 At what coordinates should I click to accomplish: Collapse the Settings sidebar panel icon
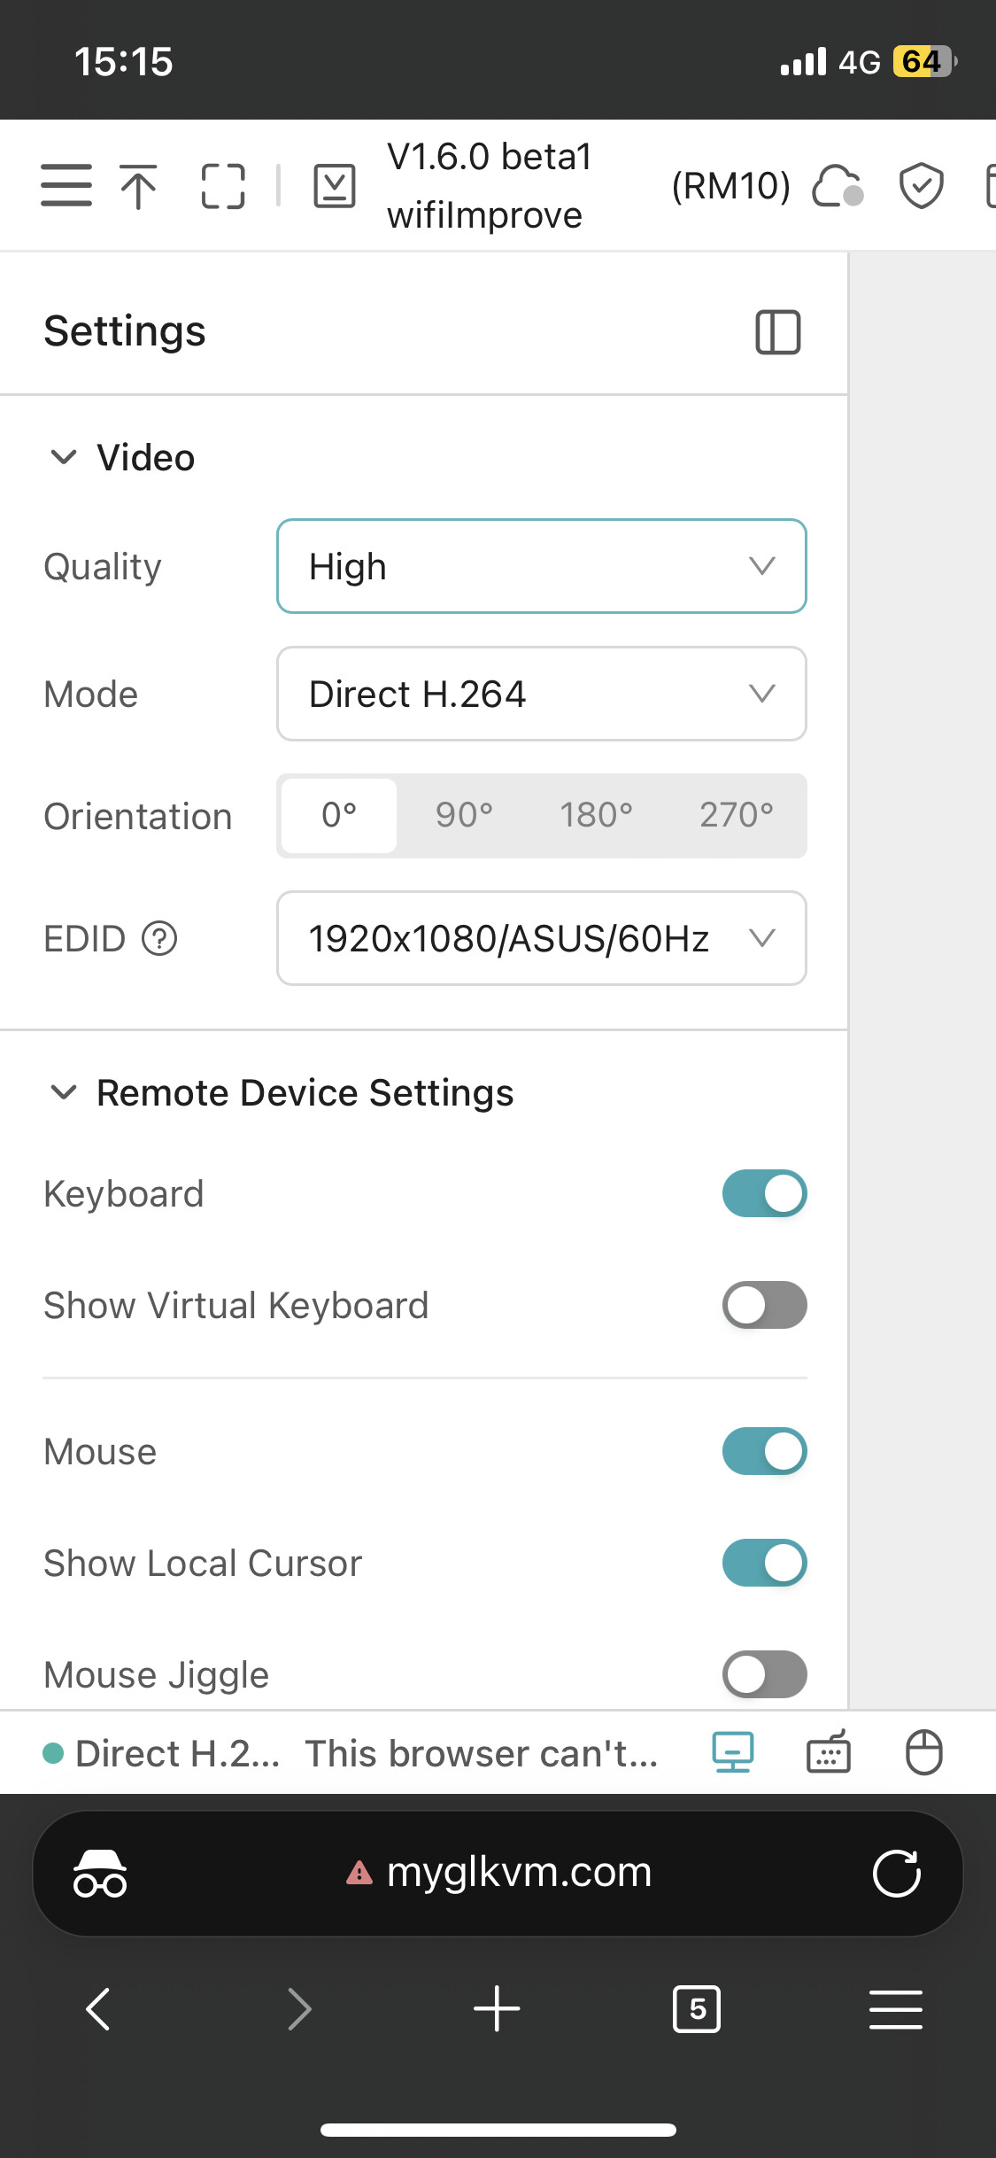pyautogui.click(x=777, y=332)
